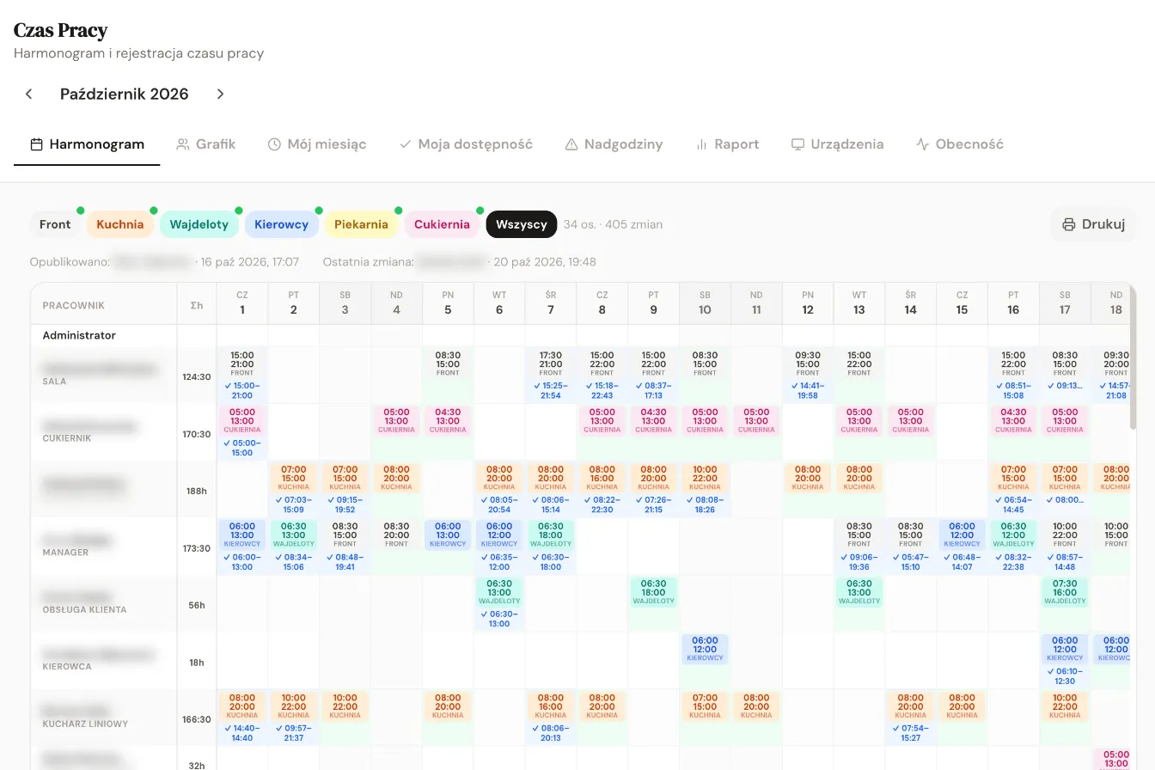Click the 166:30 hours total

197,719
